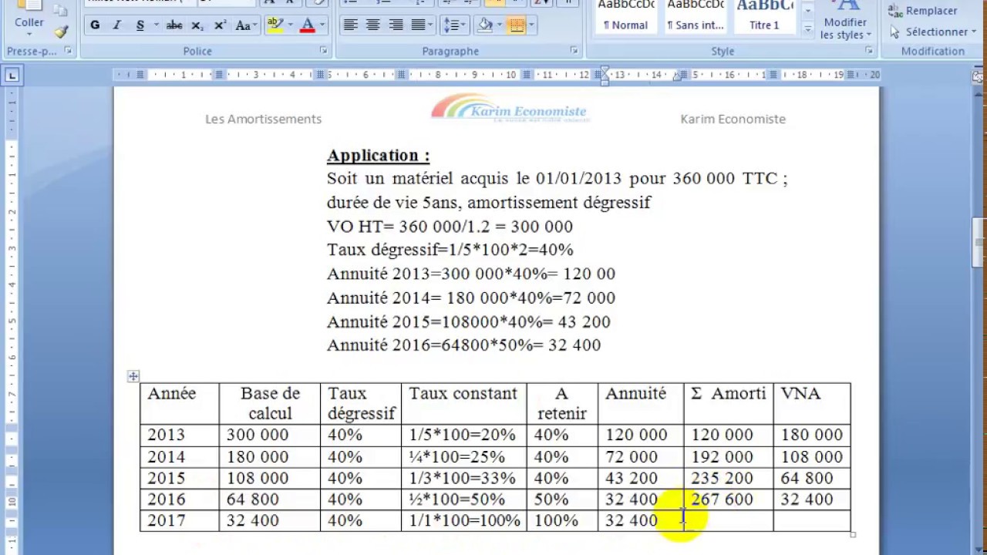Show the next row of styles gallery
This screenshot has width=987, height=555.
[808, 11]
